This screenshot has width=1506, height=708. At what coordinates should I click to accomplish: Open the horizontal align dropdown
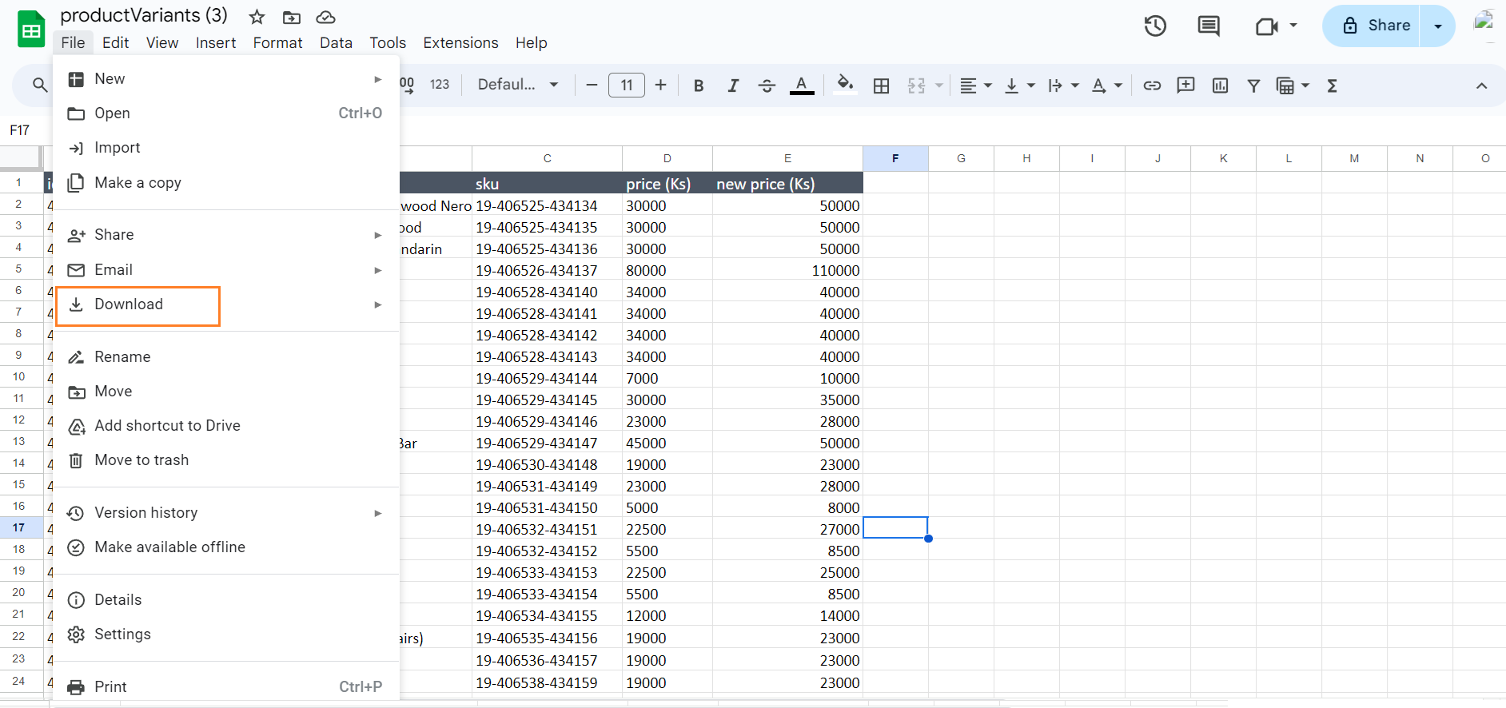(x=975, y=86)
